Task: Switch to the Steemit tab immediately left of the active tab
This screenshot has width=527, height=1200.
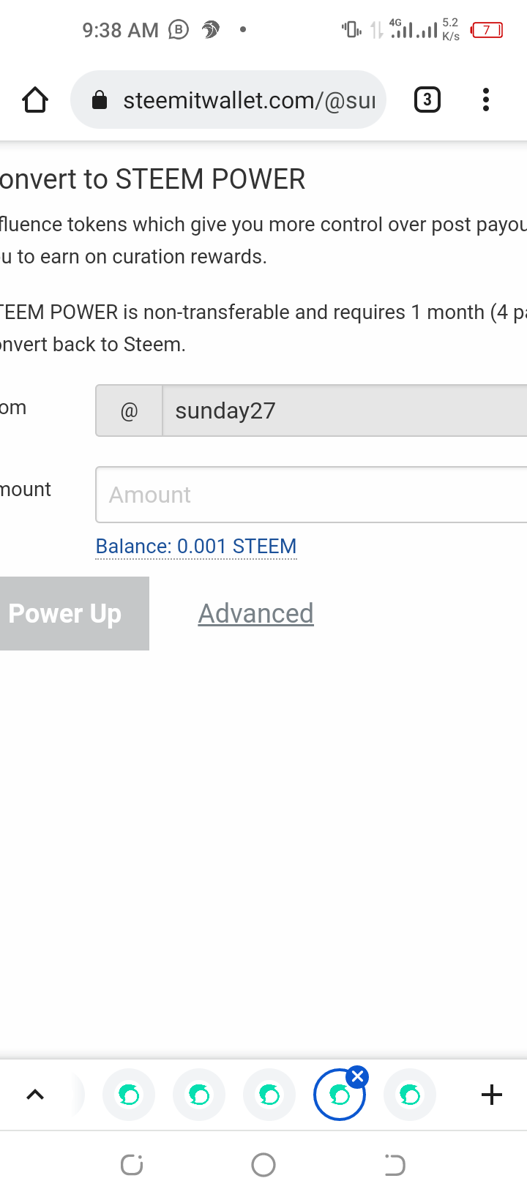Action: 269,1095
